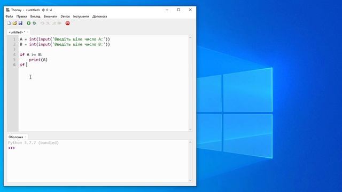Image resolution: width=342 pixels, height=192 pixels.
Task: Click the Thonny app icon in title bar
Action: point(7,10)
